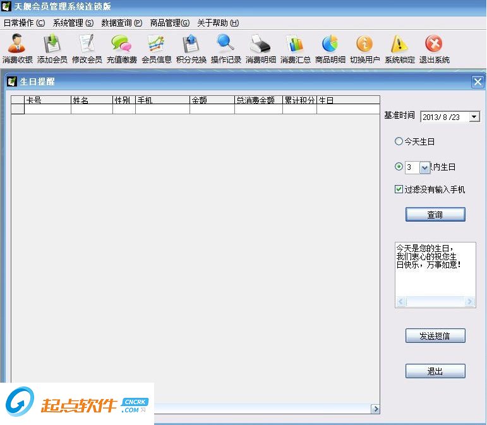Open the 关于帮助 menu
Image resolution: width=487 pixels, height=425 pixels.
[218, 23]
